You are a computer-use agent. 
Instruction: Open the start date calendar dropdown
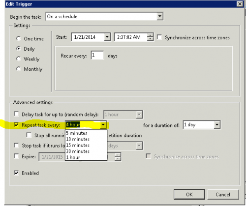[x=107, y=37]
